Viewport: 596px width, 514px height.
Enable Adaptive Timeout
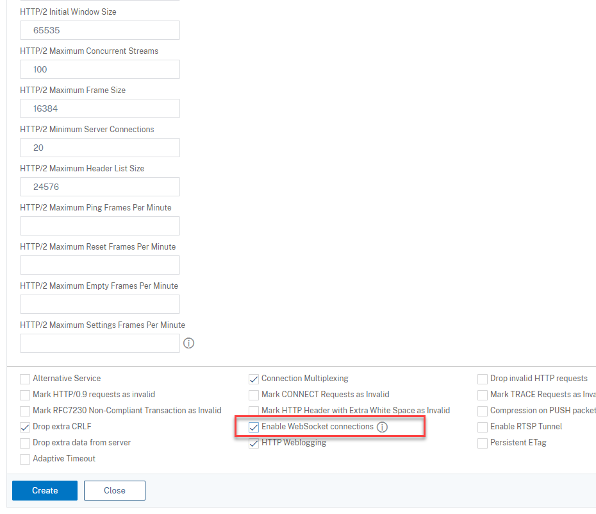pyautogui.click(x=24, y=458)
